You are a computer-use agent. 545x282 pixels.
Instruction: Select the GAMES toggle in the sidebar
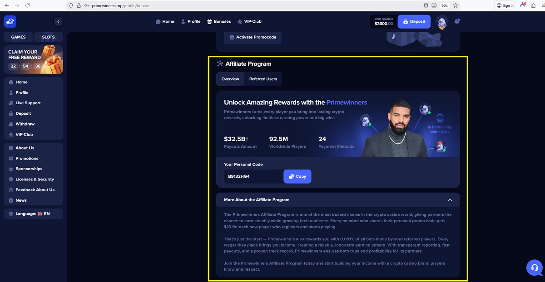point(19,37)
